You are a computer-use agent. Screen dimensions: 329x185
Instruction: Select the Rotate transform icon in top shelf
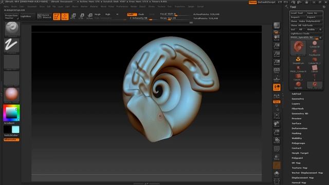tap(90, 16)
